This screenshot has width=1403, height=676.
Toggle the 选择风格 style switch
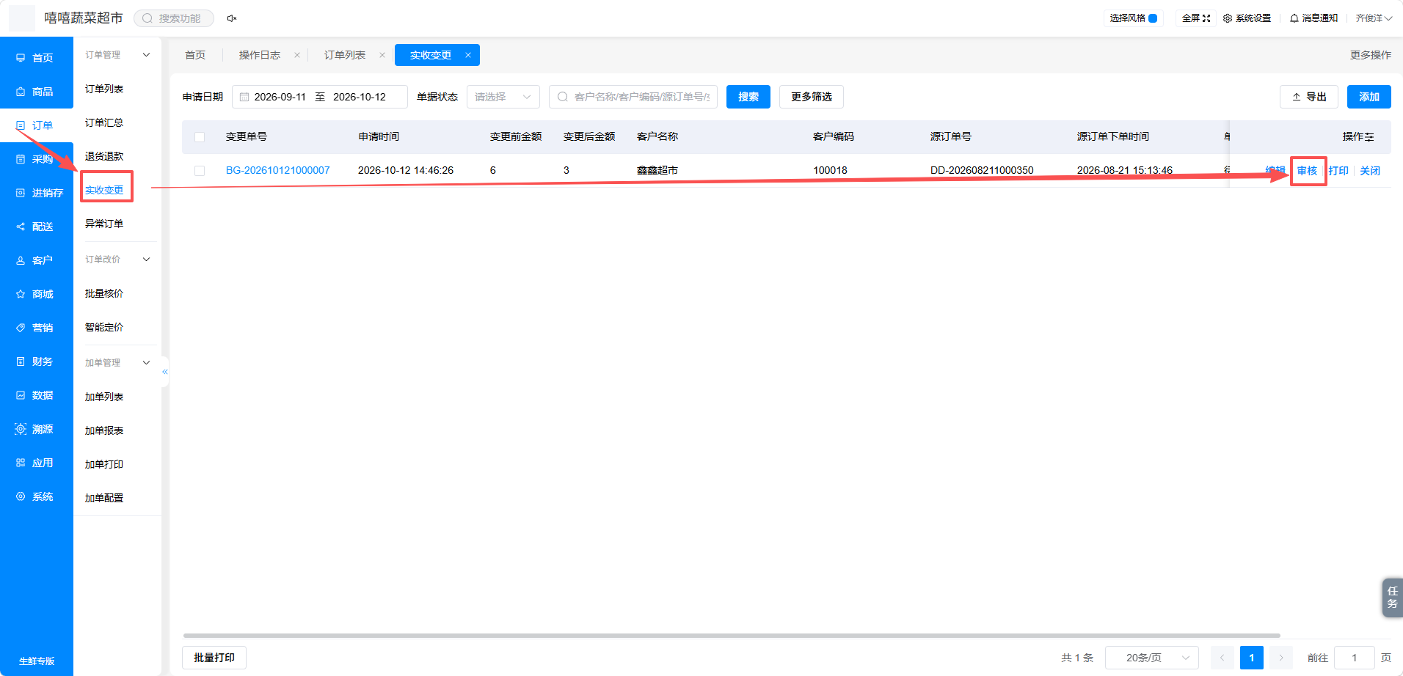click(x=1153, y=18)
